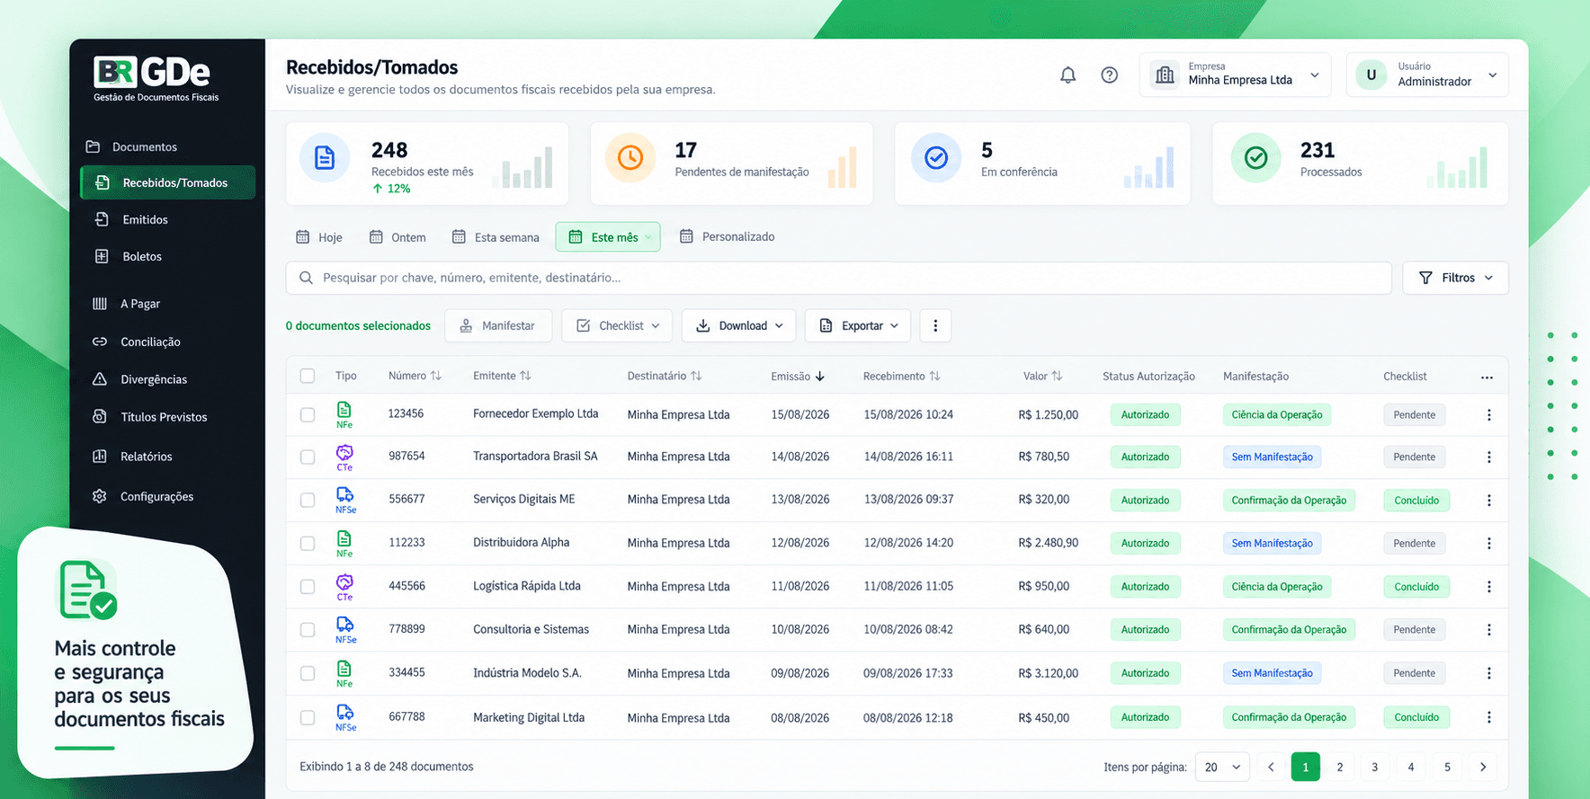
Task: Change items per page from 20
Action: pos(1222,767)
